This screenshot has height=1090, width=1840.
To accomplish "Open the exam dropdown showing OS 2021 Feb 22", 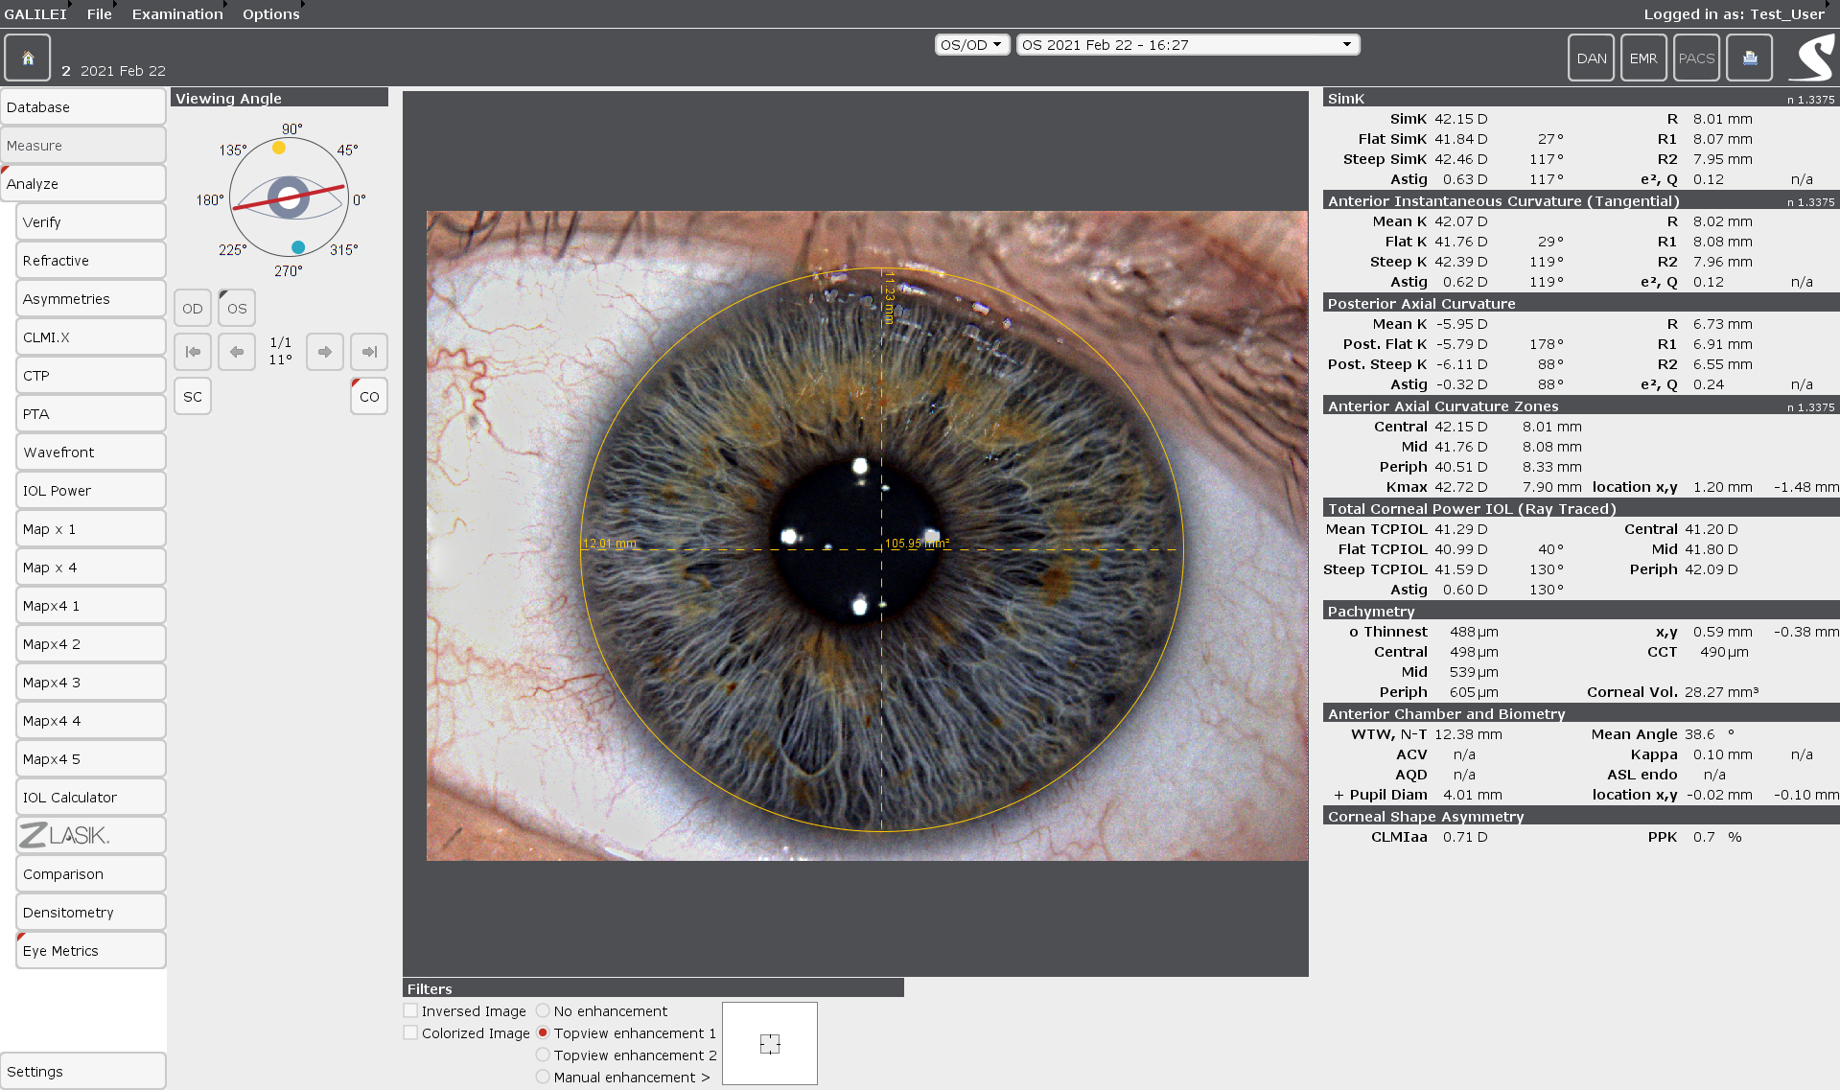I will pyautogui.click(x=1187, y=44).
